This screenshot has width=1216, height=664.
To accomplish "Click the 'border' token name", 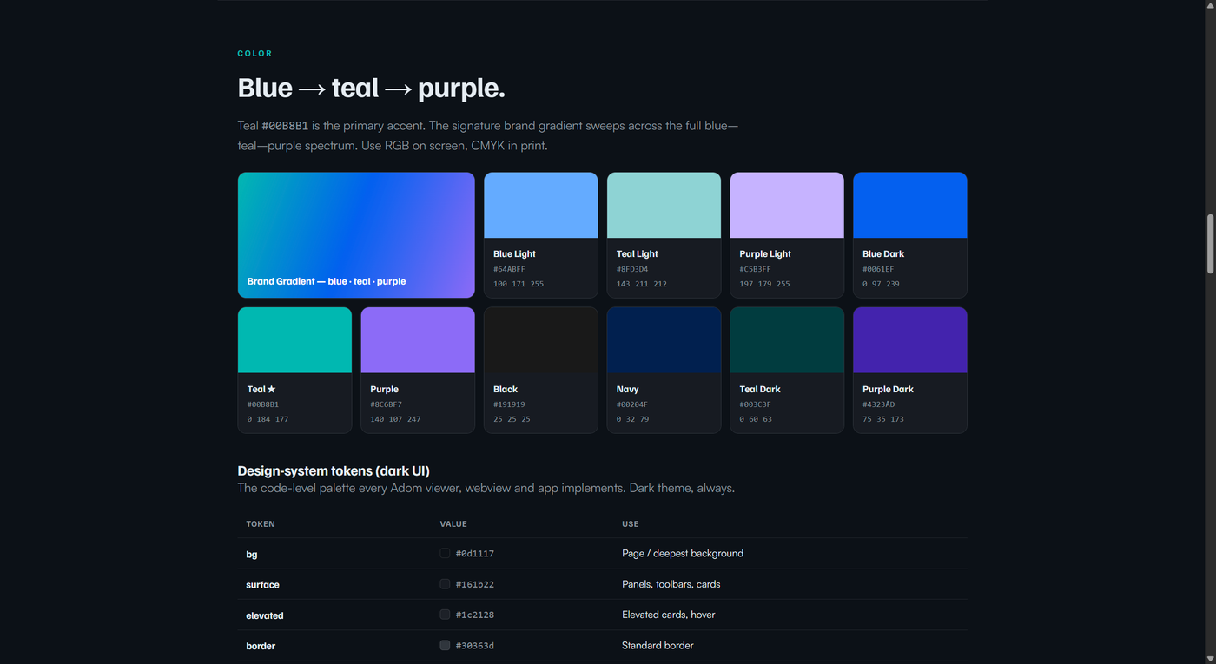I will (x=261, y=646).
